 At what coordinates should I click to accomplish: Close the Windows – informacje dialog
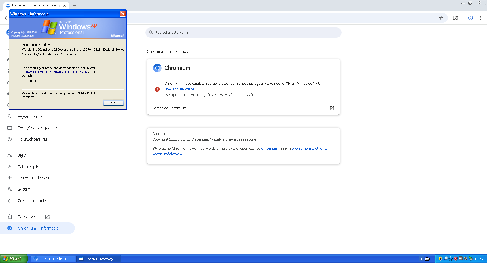(123, 14)
